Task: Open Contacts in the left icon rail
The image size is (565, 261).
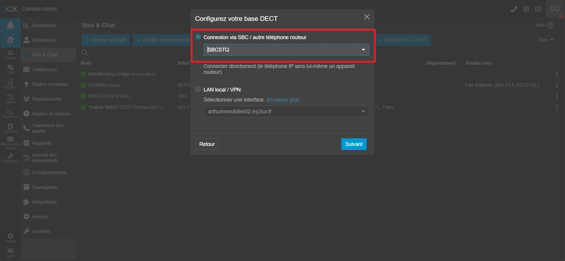Action: point(10,128)
